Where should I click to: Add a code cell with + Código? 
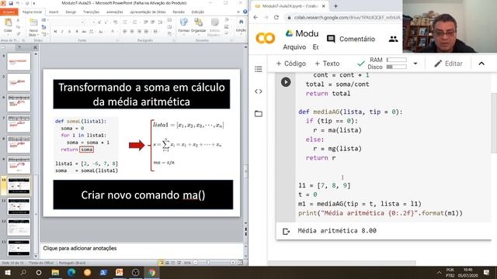point(291,64)
